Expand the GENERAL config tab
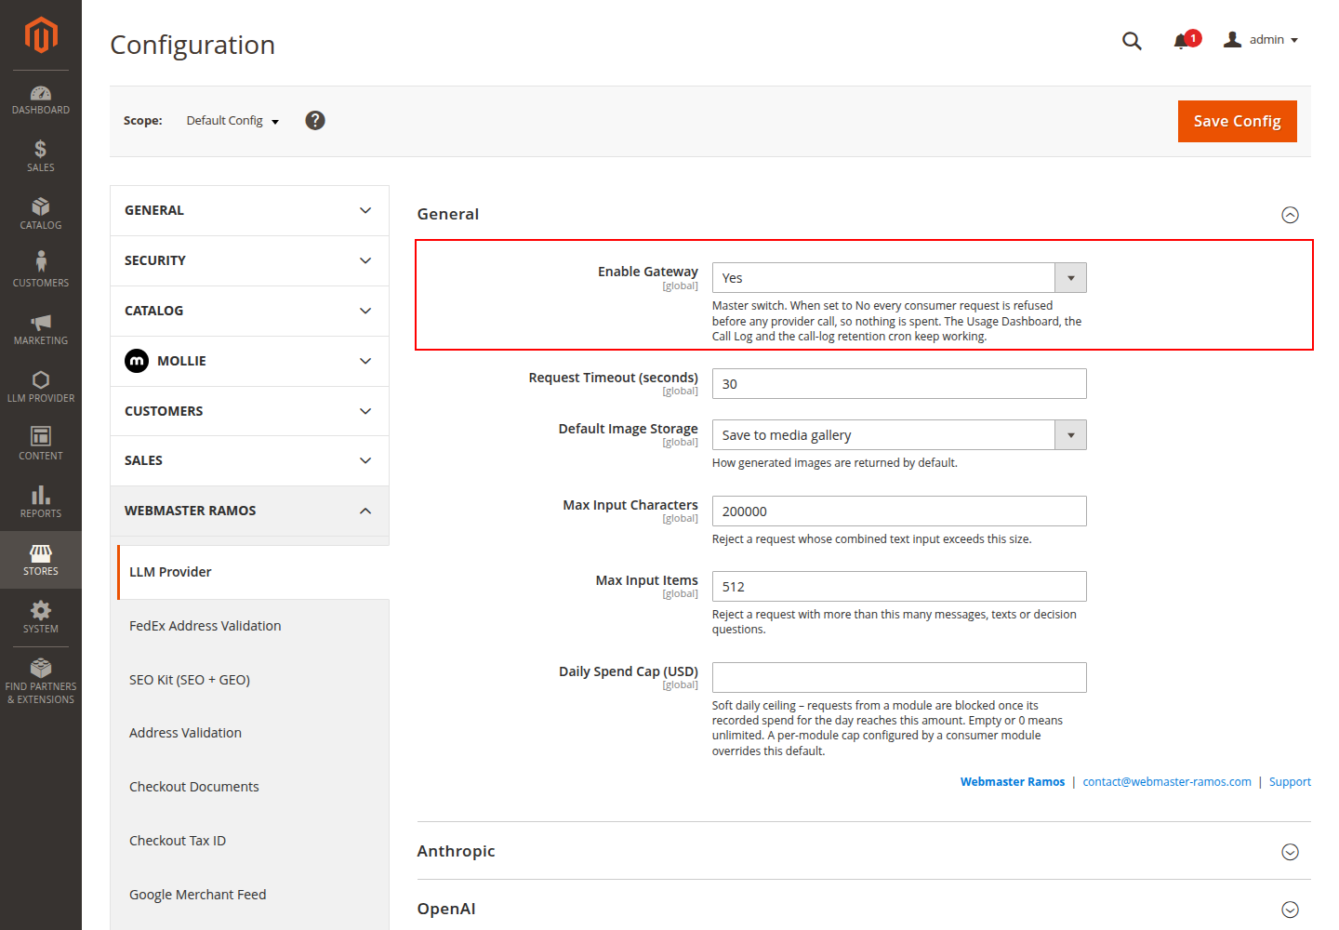Viewport: 1339px width, 930px height. (249, 210)
